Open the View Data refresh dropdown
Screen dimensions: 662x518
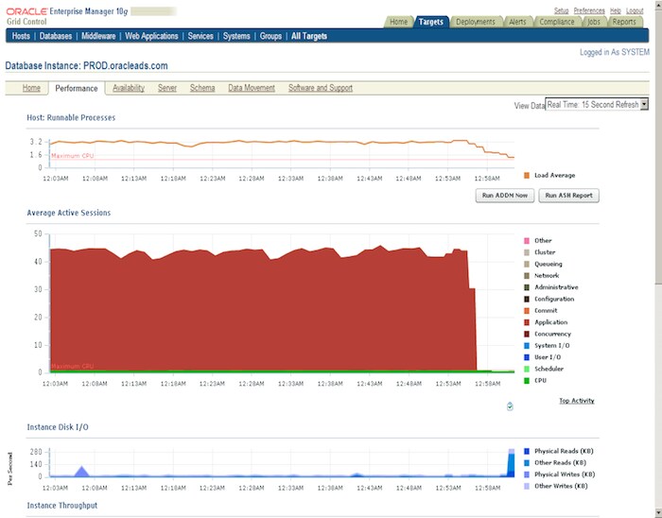click(597, 105)
